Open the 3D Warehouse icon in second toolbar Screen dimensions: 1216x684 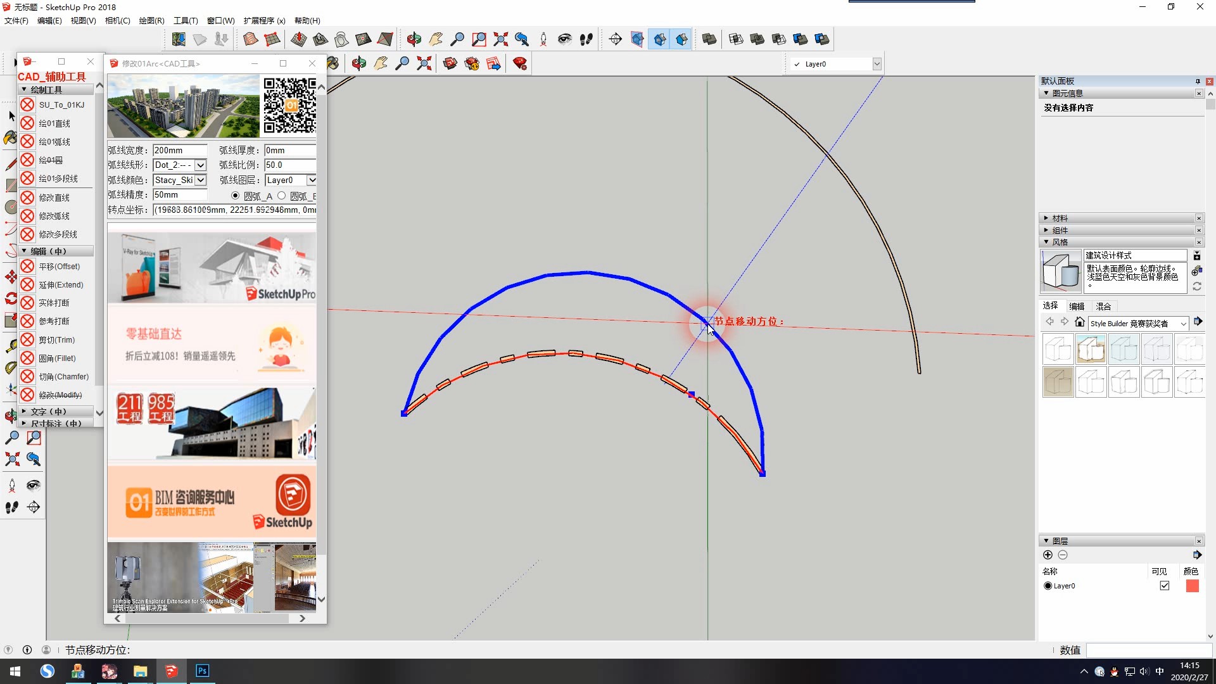pyautogui.click(x=450, y=63)
